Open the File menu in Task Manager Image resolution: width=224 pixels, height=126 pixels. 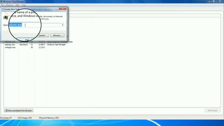click(2, 5)
